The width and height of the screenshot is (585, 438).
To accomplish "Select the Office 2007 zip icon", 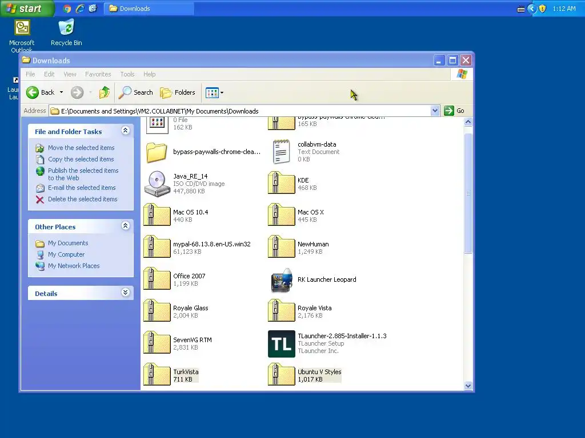I will [157, 279].
